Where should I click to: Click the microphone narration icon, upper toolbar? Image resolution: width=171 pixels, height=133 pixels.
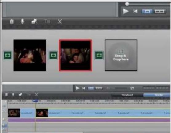coord(22,21)
